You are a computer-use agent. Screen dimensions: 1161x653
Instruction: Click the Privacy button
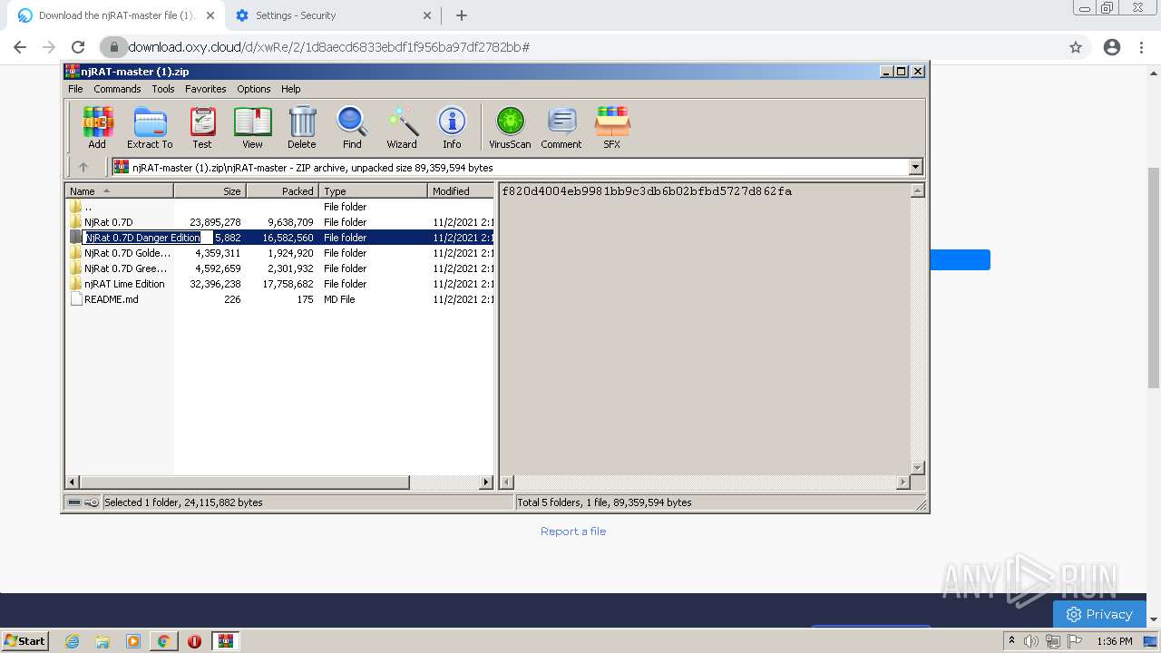(1099, 614)
